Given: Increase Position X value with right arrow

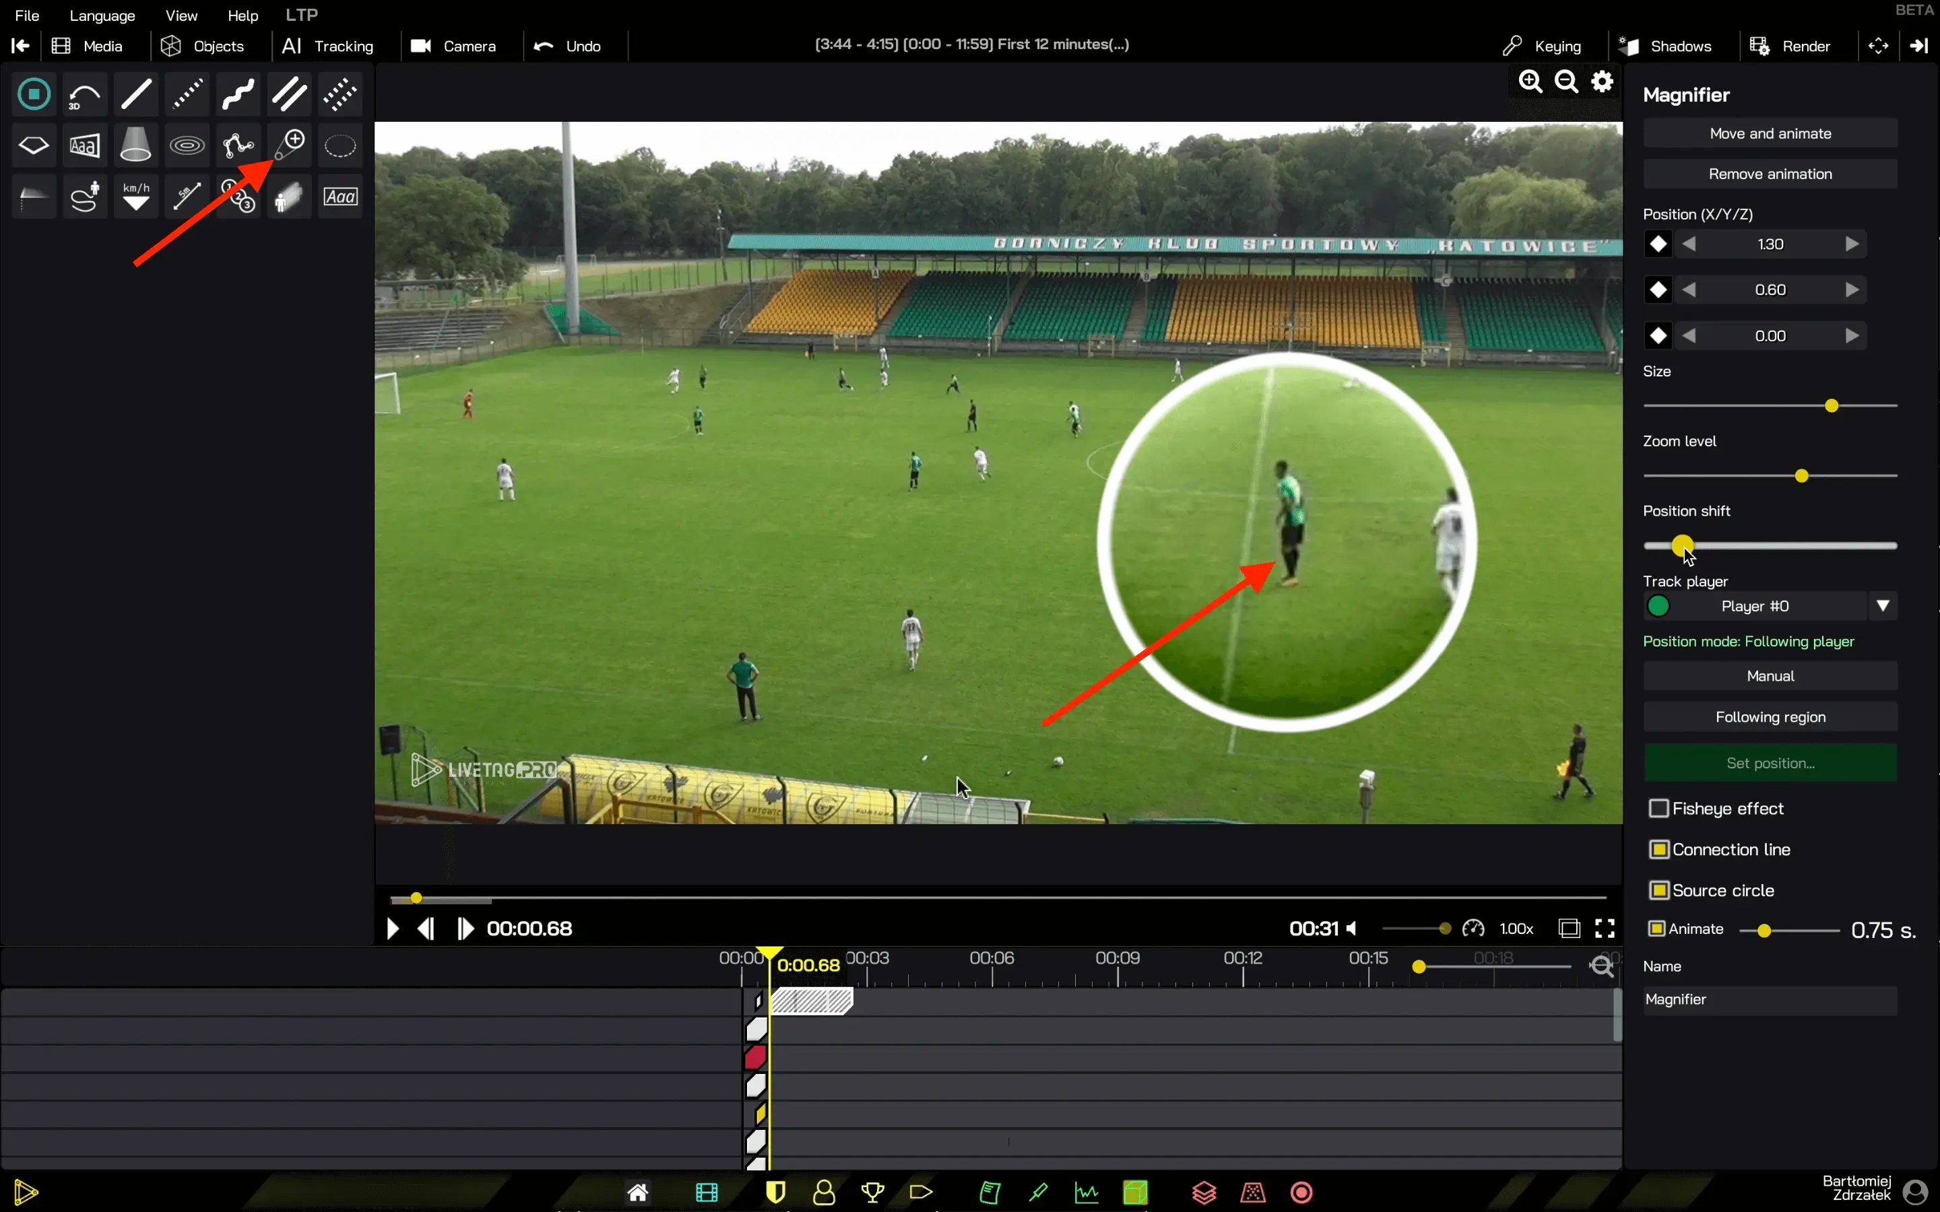Looking at the screenshot, I should click(1852, 244).
